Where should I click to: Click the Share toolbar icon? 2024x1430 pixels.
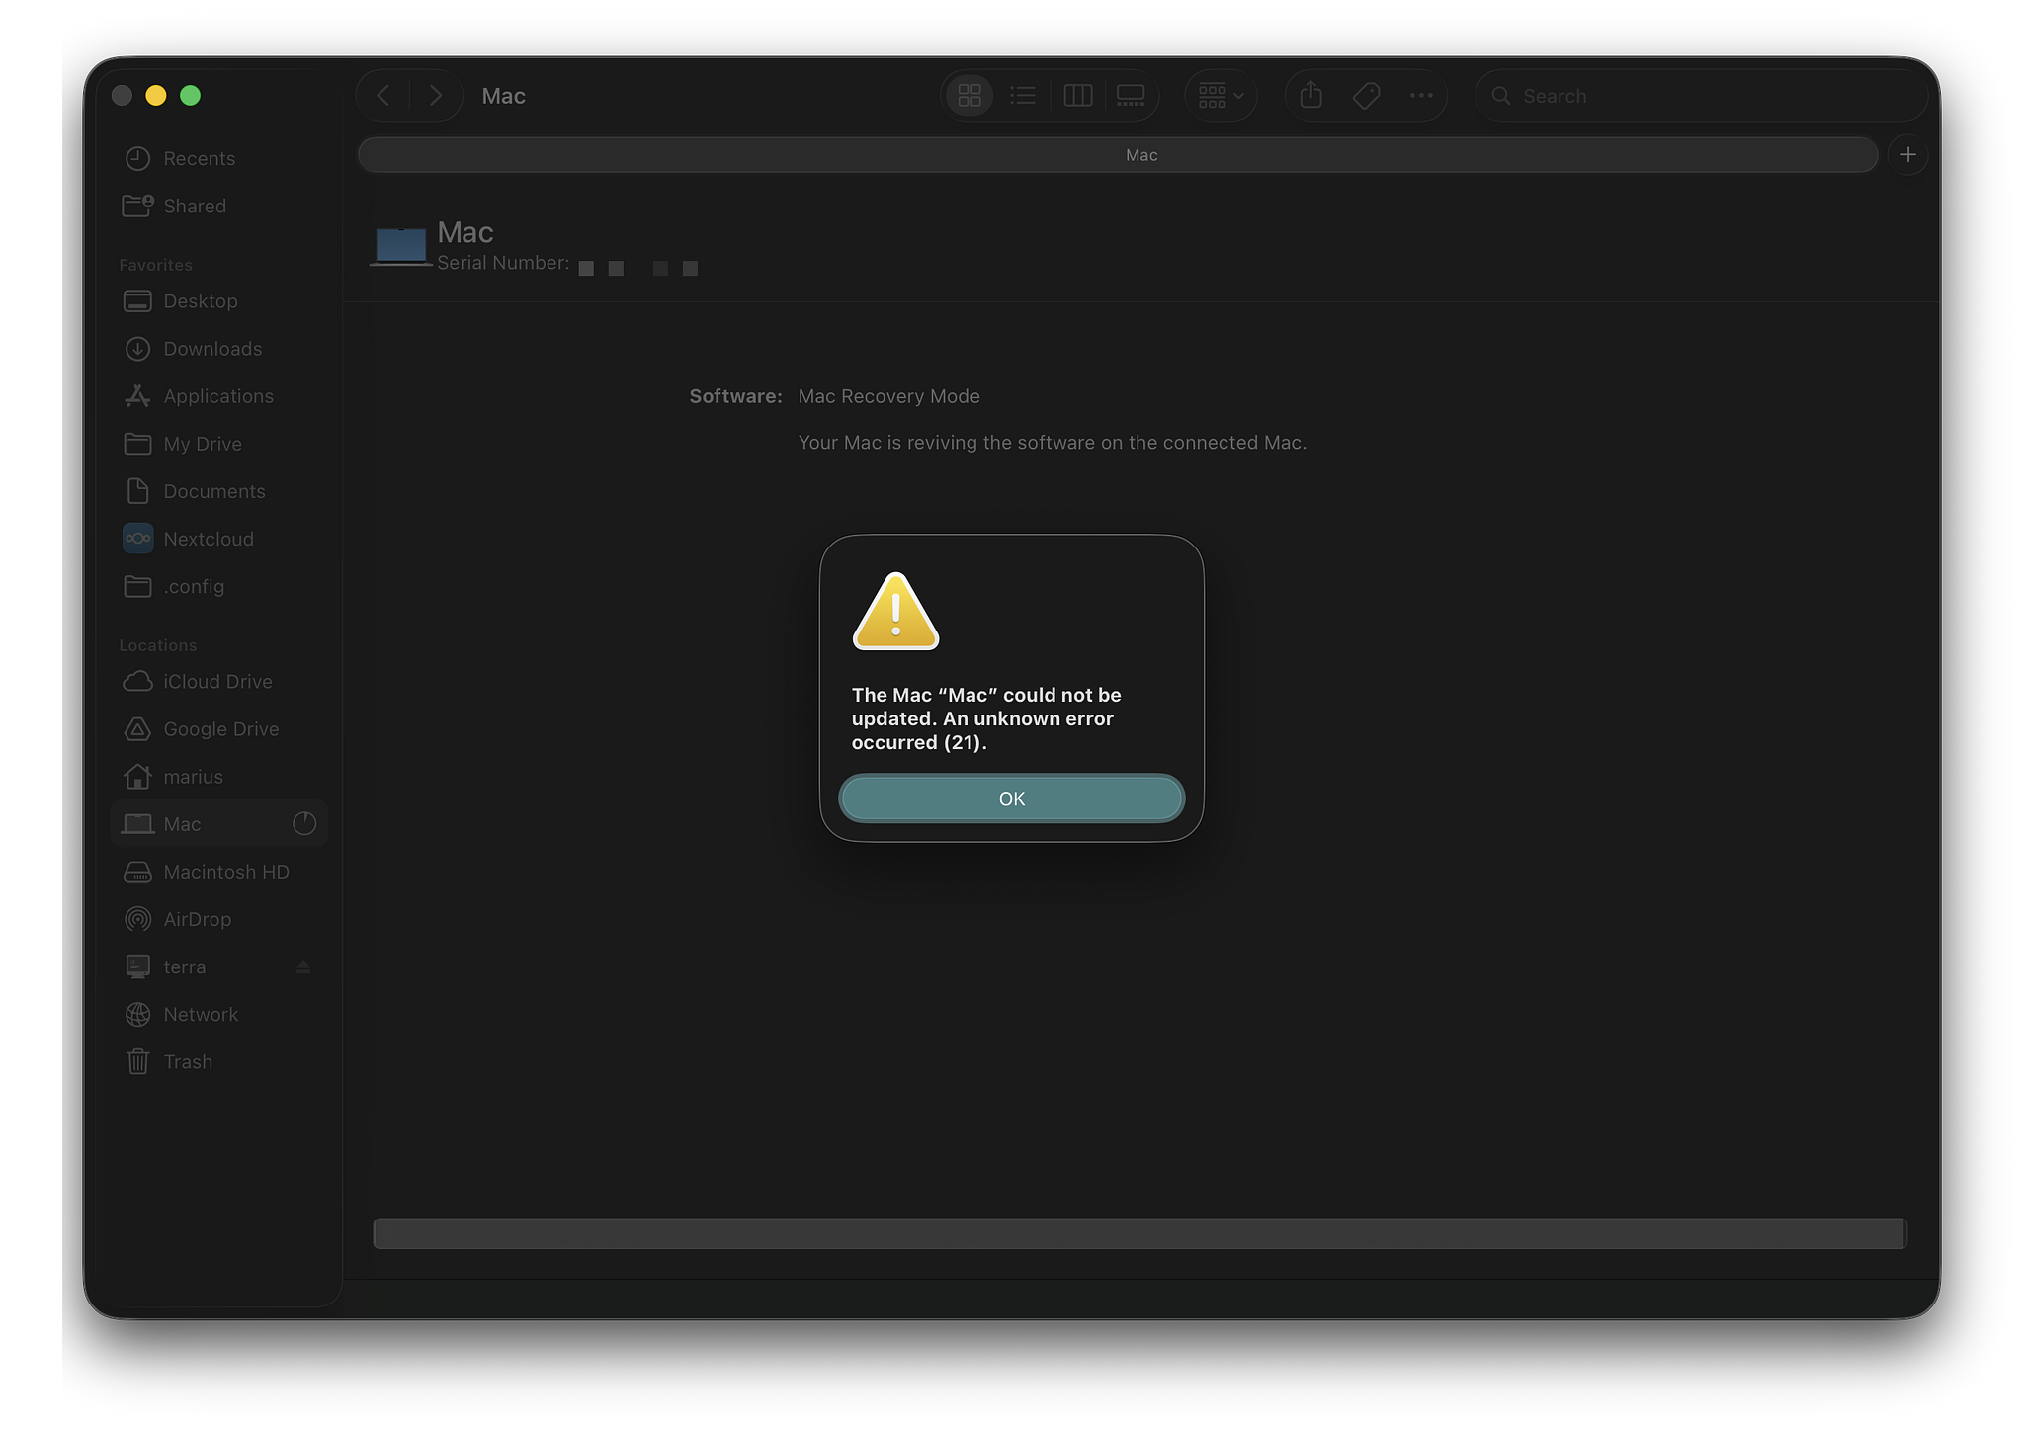coord(1311,96)
